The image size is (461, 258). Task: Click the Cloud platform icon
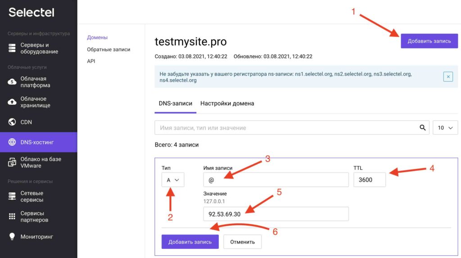(x=12, y=82)
